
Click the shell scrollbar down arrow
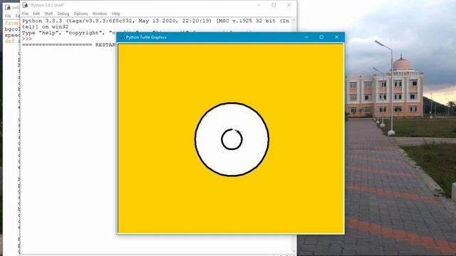294,251
